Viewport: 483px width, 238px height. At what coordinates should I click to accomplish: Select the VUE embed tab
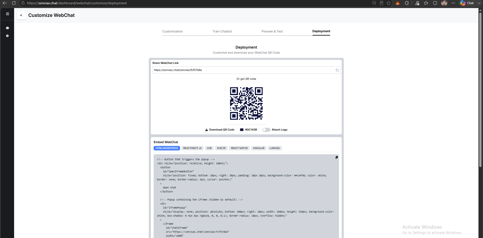pyautogui.click(x=209, y=148)
